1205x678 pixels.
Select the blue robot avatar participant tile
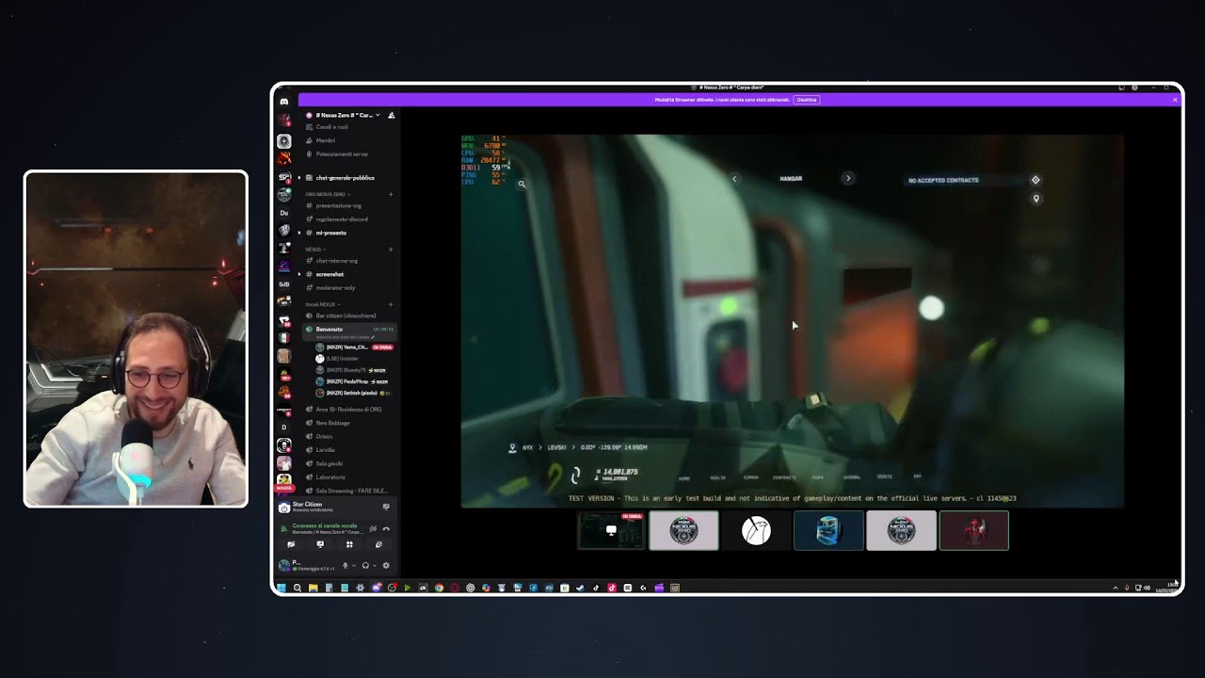(x=828, y=531)
